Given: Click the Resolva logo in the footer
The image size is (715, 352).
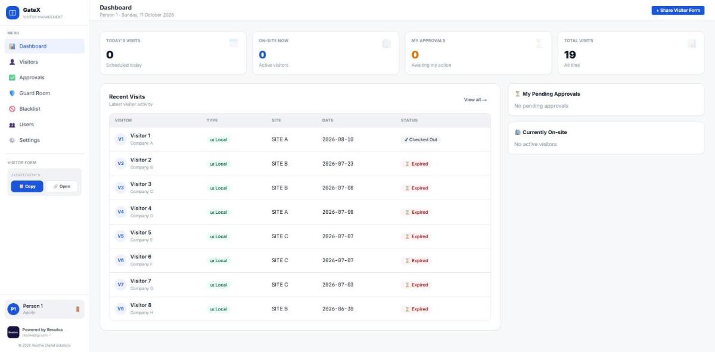Looking at the screenshot, I should click(x=13, y=332).
